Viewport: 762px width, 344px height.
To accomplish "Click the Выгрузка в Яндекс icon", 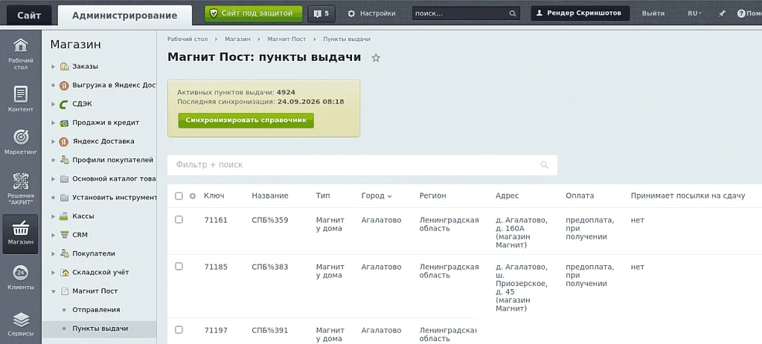I will click(64, 85).
